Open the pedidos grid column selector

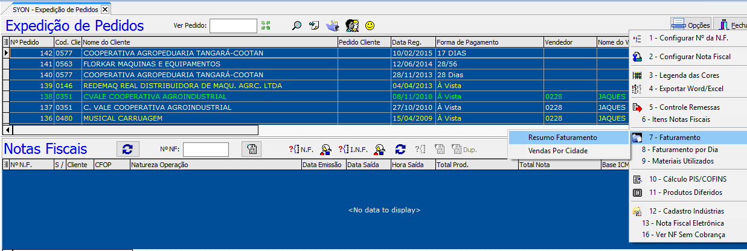click(6, 42)
